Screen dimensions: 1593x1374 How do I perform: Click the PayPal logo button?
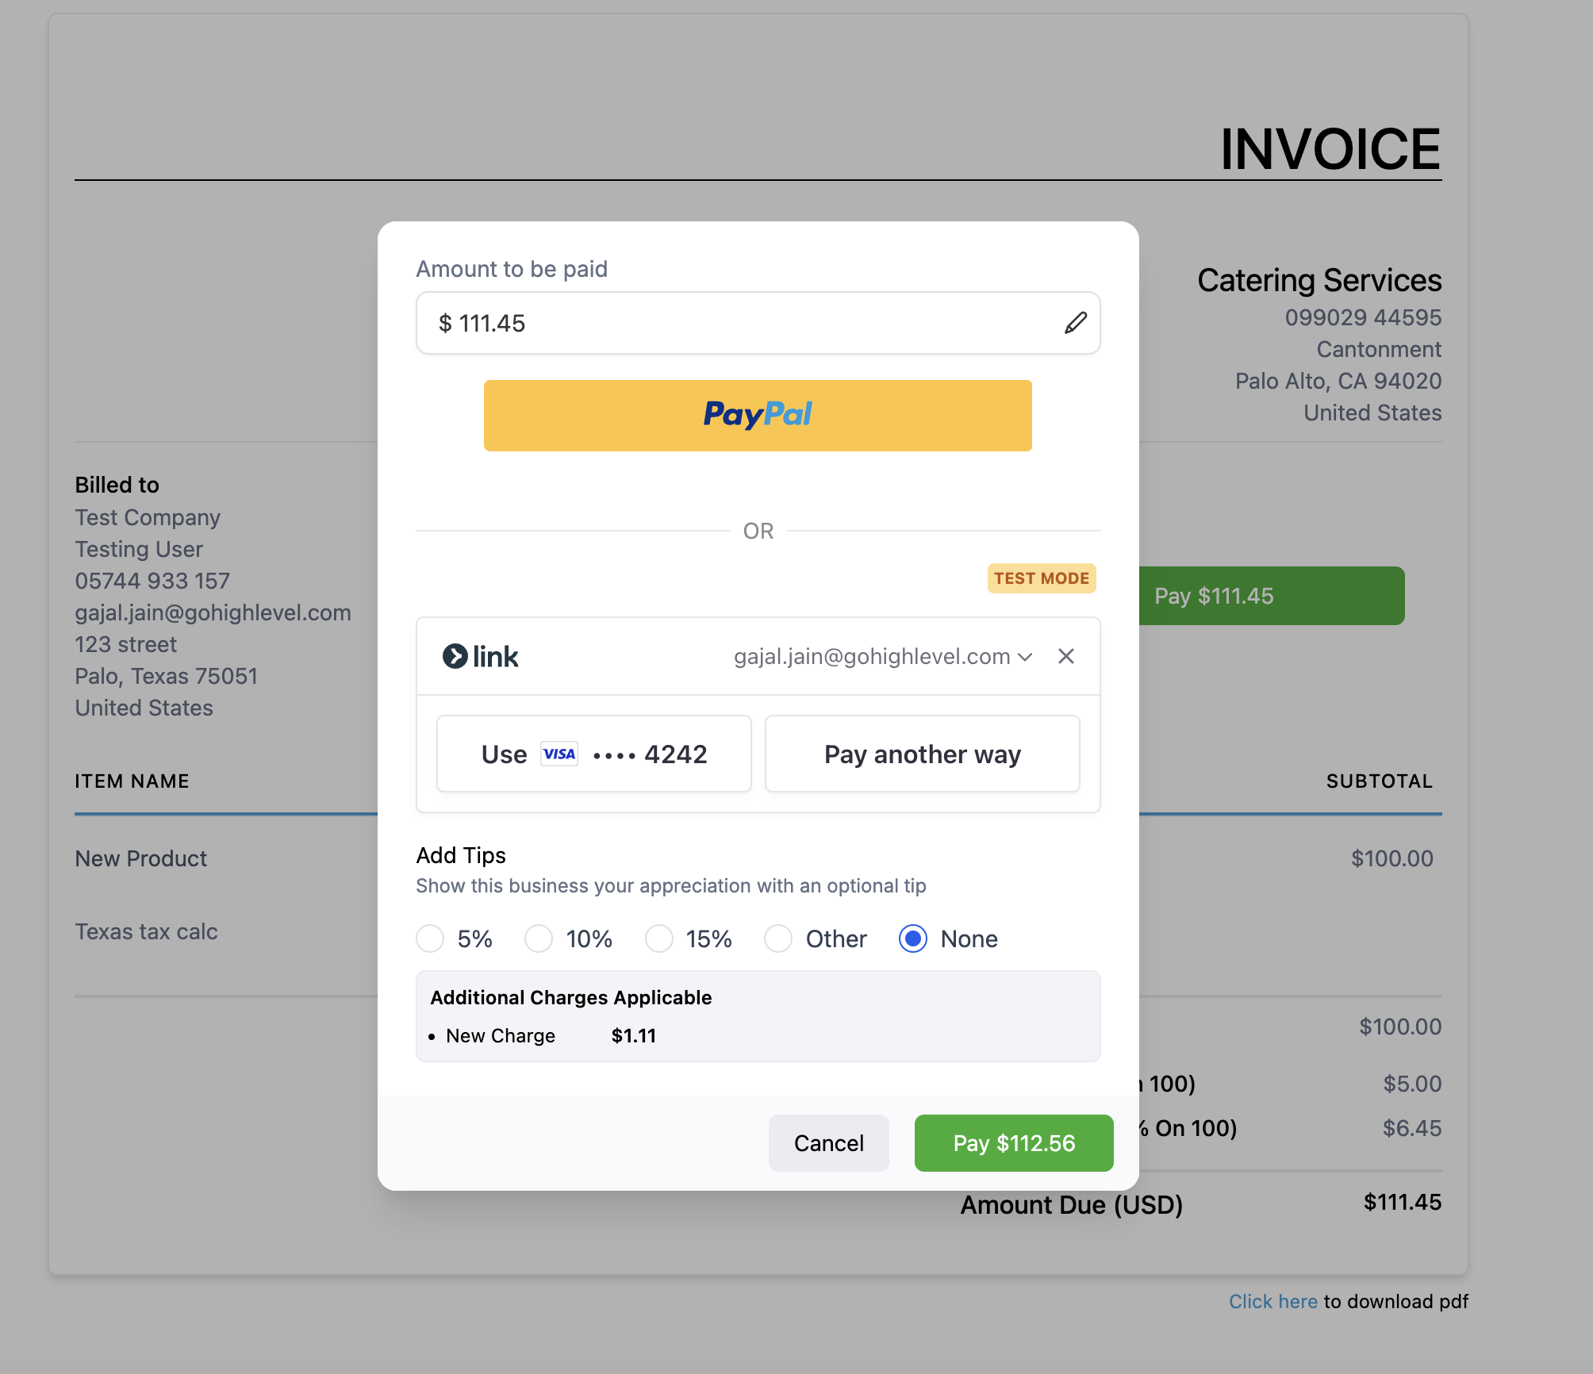click(x=758, y=415)
